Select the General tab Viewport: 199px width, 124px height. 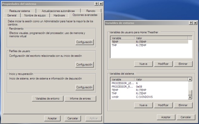pyautogui.click(x=12, y=15)
